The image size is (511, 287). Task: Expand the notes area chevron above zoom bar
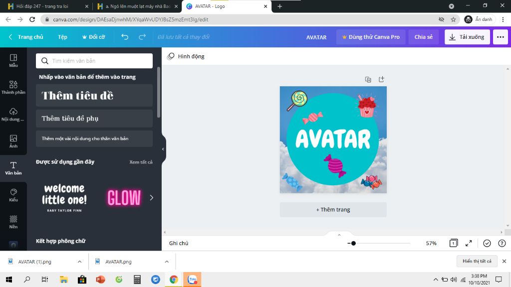click(339, 235)
